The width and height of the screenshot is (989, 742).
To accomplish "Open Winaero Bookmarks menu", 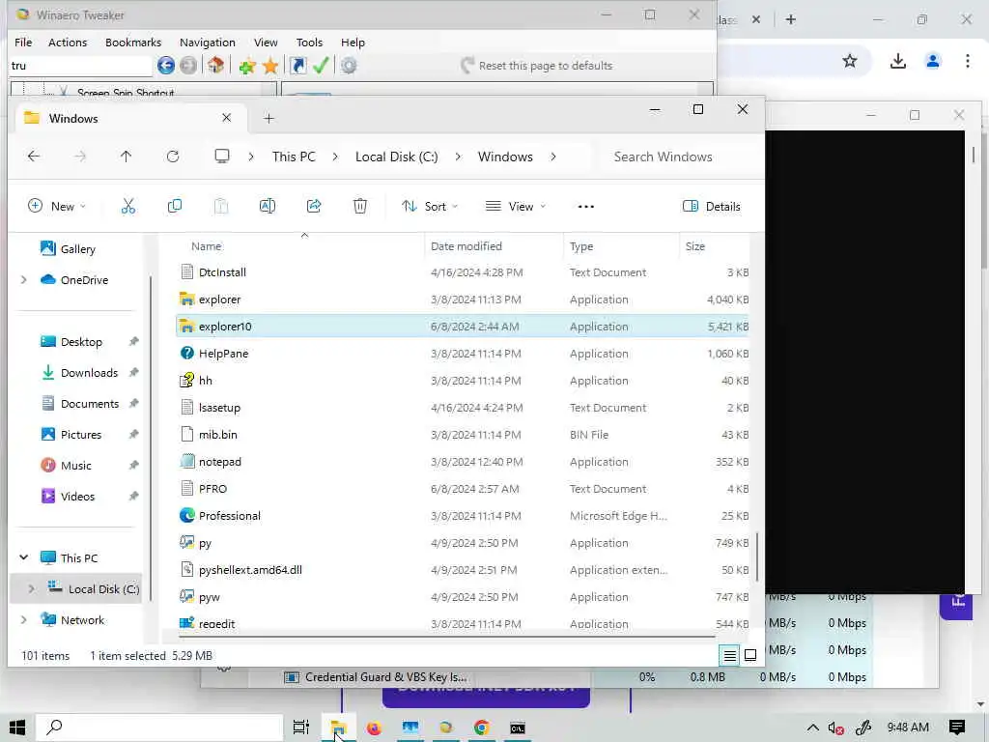I will coord(133,43).
